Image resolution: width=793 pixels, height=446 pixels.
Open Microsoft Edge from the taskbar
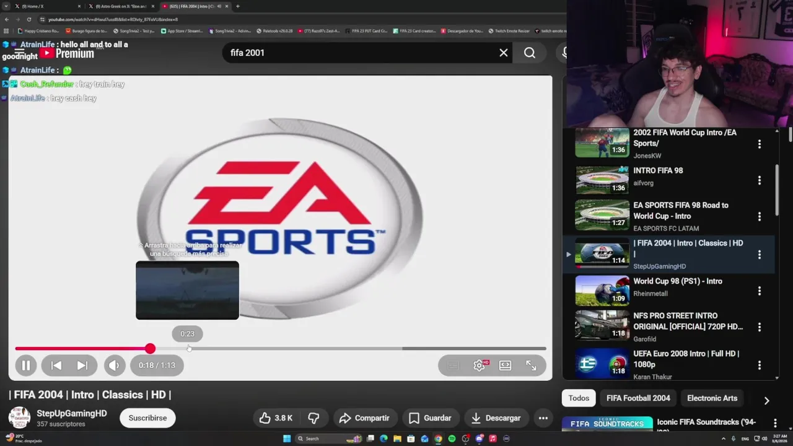pos(383,439)
